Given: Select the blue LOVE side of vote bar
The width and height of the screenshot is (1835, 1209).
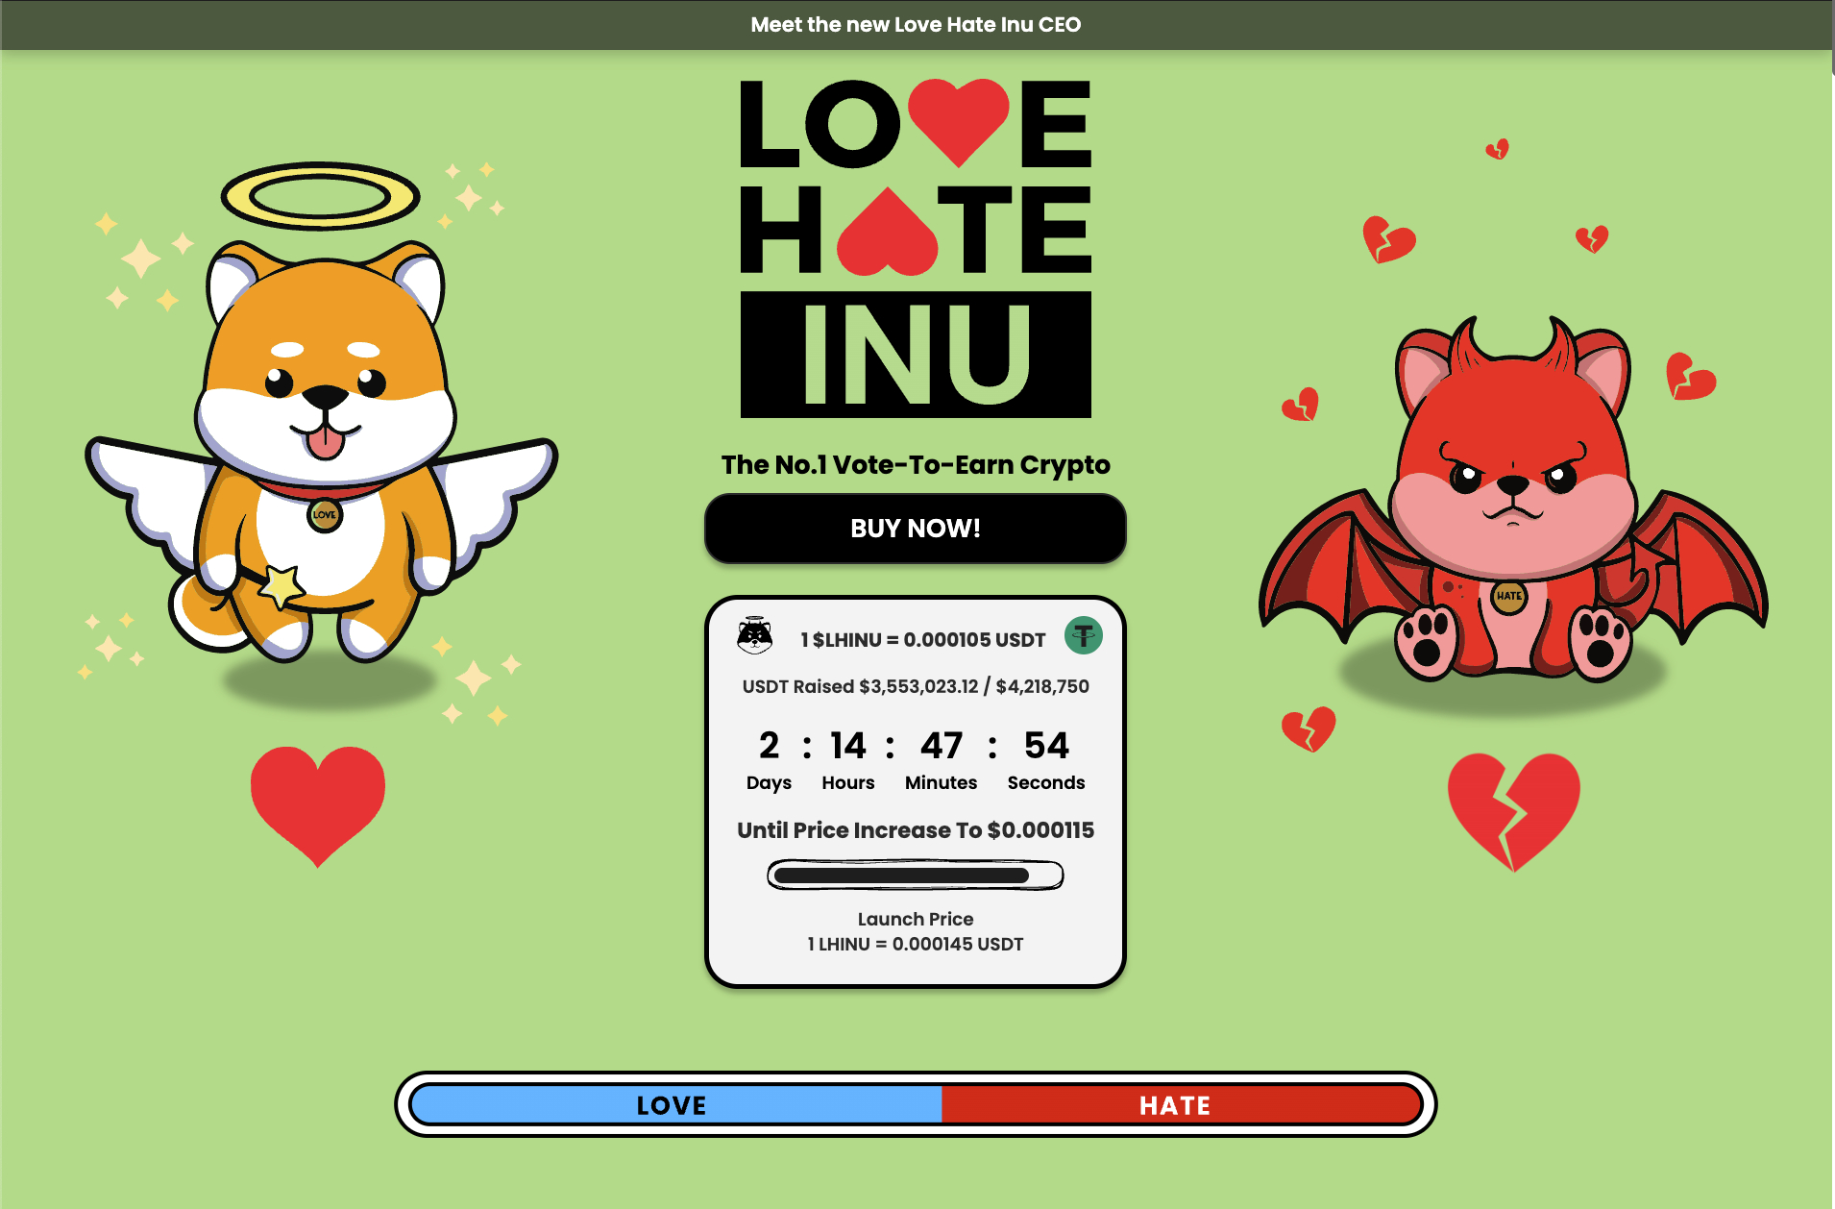Looking at the screenshot, I should [x=675, y=1104].
